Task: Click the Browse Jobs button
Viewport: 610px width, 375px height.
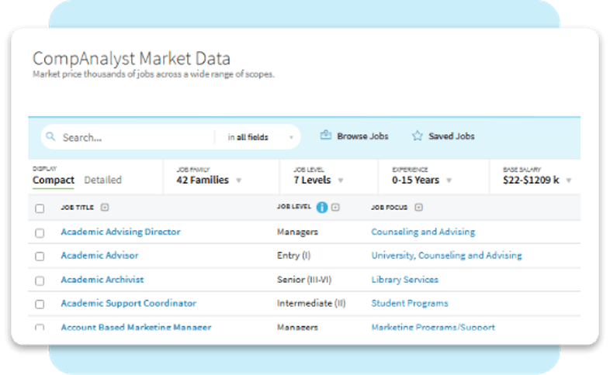Action: [x=354, y=136]
